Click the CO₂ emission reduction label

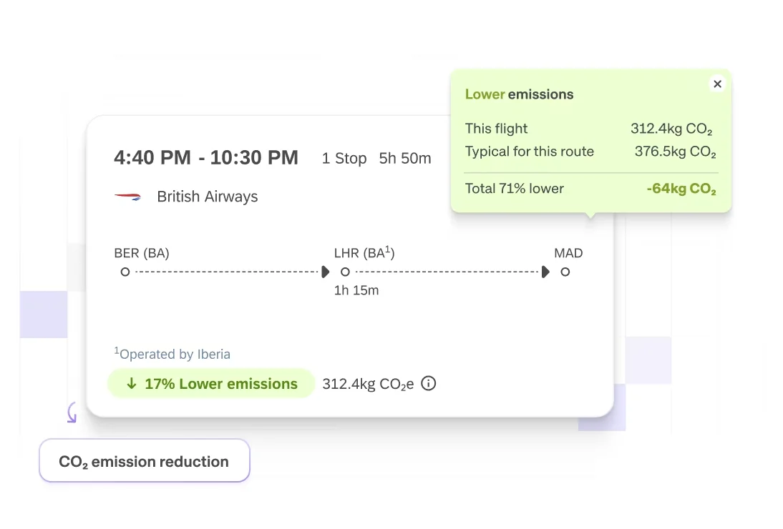145,460
